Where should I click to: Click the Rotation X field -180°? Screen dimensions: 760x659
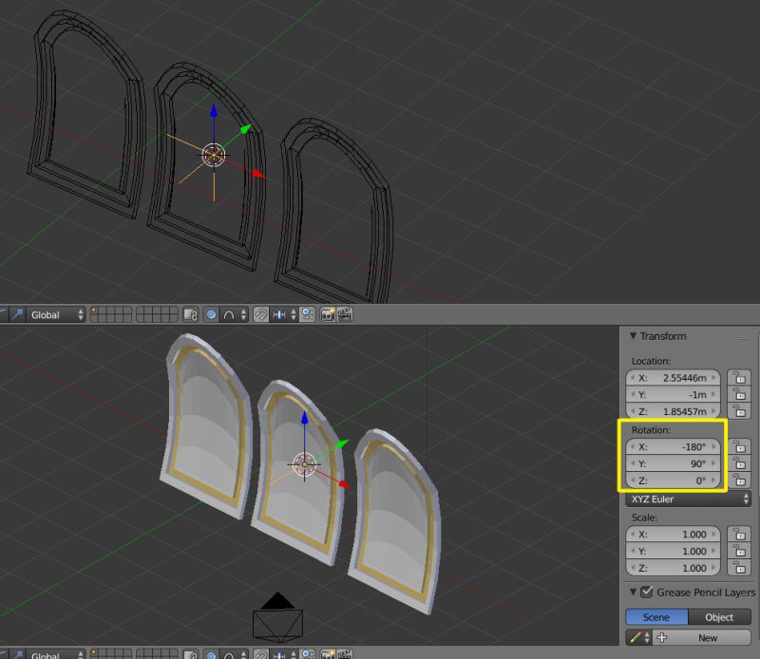(673, 446)
